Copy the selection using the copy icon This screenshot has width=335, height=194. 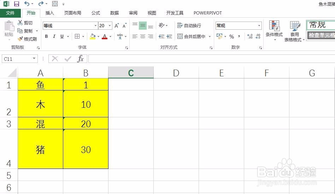click(x=25, y=31)
